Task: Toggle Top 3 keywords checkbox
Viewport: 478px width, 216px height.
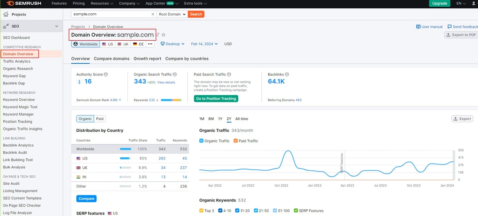Action: pyautogui.click(x=201, y=211)
